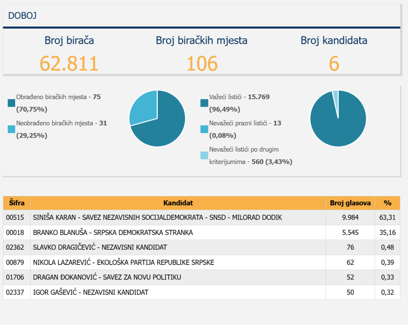Click the 'Važeći listići' legend color square

point(204,103)
